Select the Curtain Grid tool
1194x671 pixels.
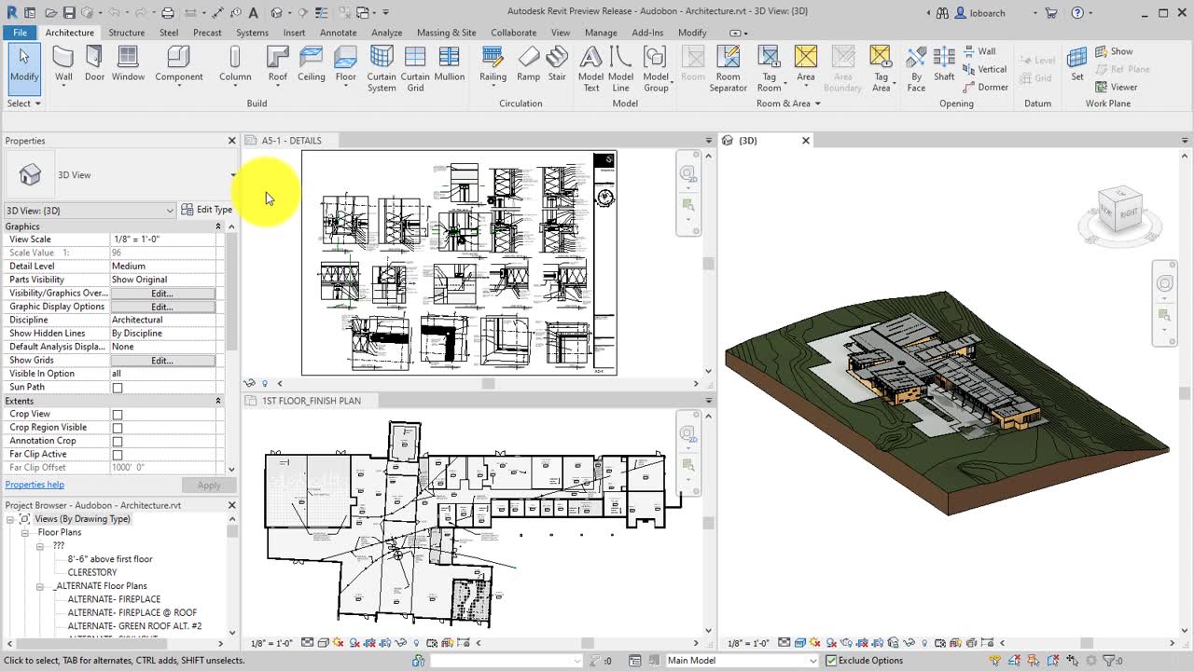415,69
